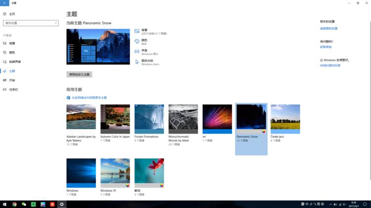Open the 从应用商店中获取更多主题 link
Viewport: 371px width, 208px height.
90,98
